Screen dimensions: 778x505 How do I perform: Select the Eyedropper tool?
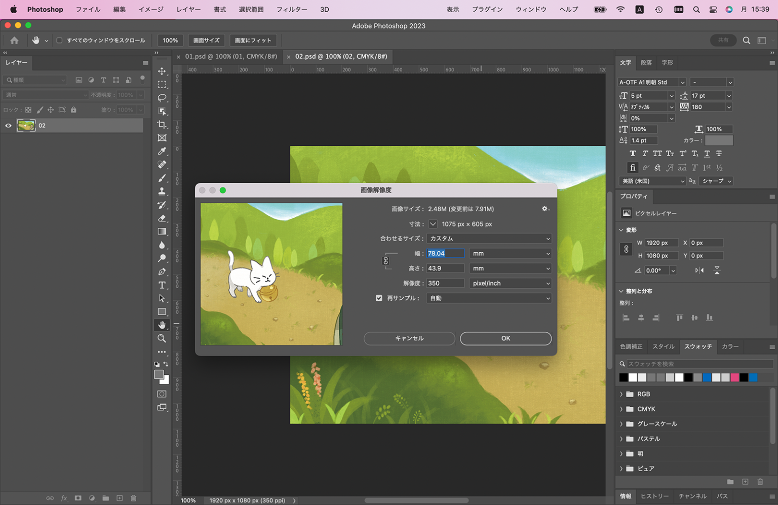click(162, 151)
